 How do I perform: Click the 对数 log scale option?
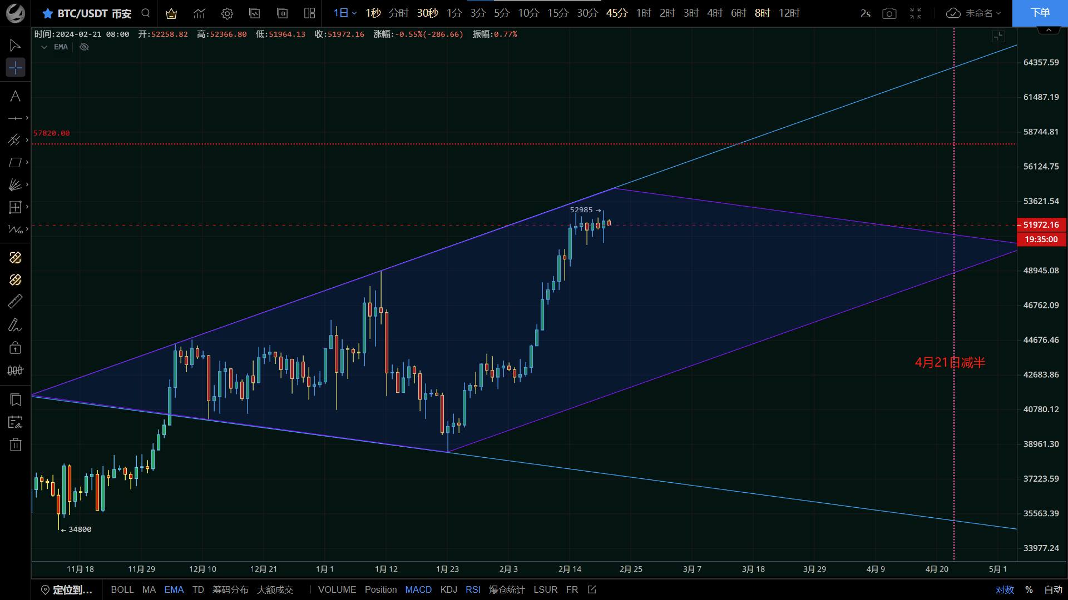pyautogui.click(x=1005, y=589)
